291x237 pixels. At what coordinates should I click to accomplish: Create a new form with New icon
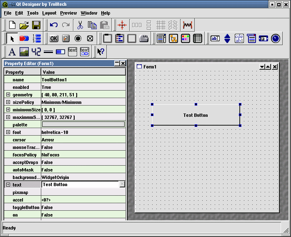coord(12,25)
